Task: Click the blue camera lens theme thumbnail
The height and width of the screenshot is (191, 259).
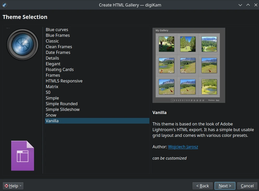Action: pos(22,44)
